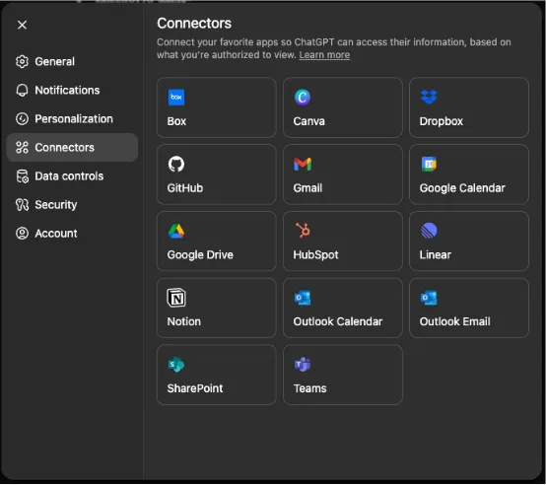Follow the Learn more link
The width and height of the screenshot is (546, 485).
pyautogui.click(x=324, y=54)
